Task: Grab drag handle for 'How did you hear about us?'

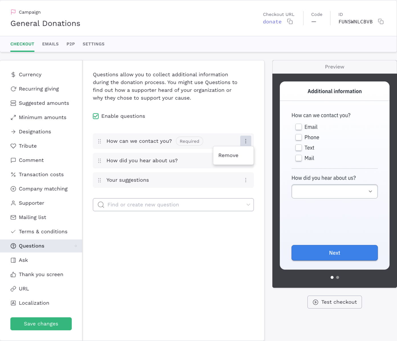Action: coord(100,161)
